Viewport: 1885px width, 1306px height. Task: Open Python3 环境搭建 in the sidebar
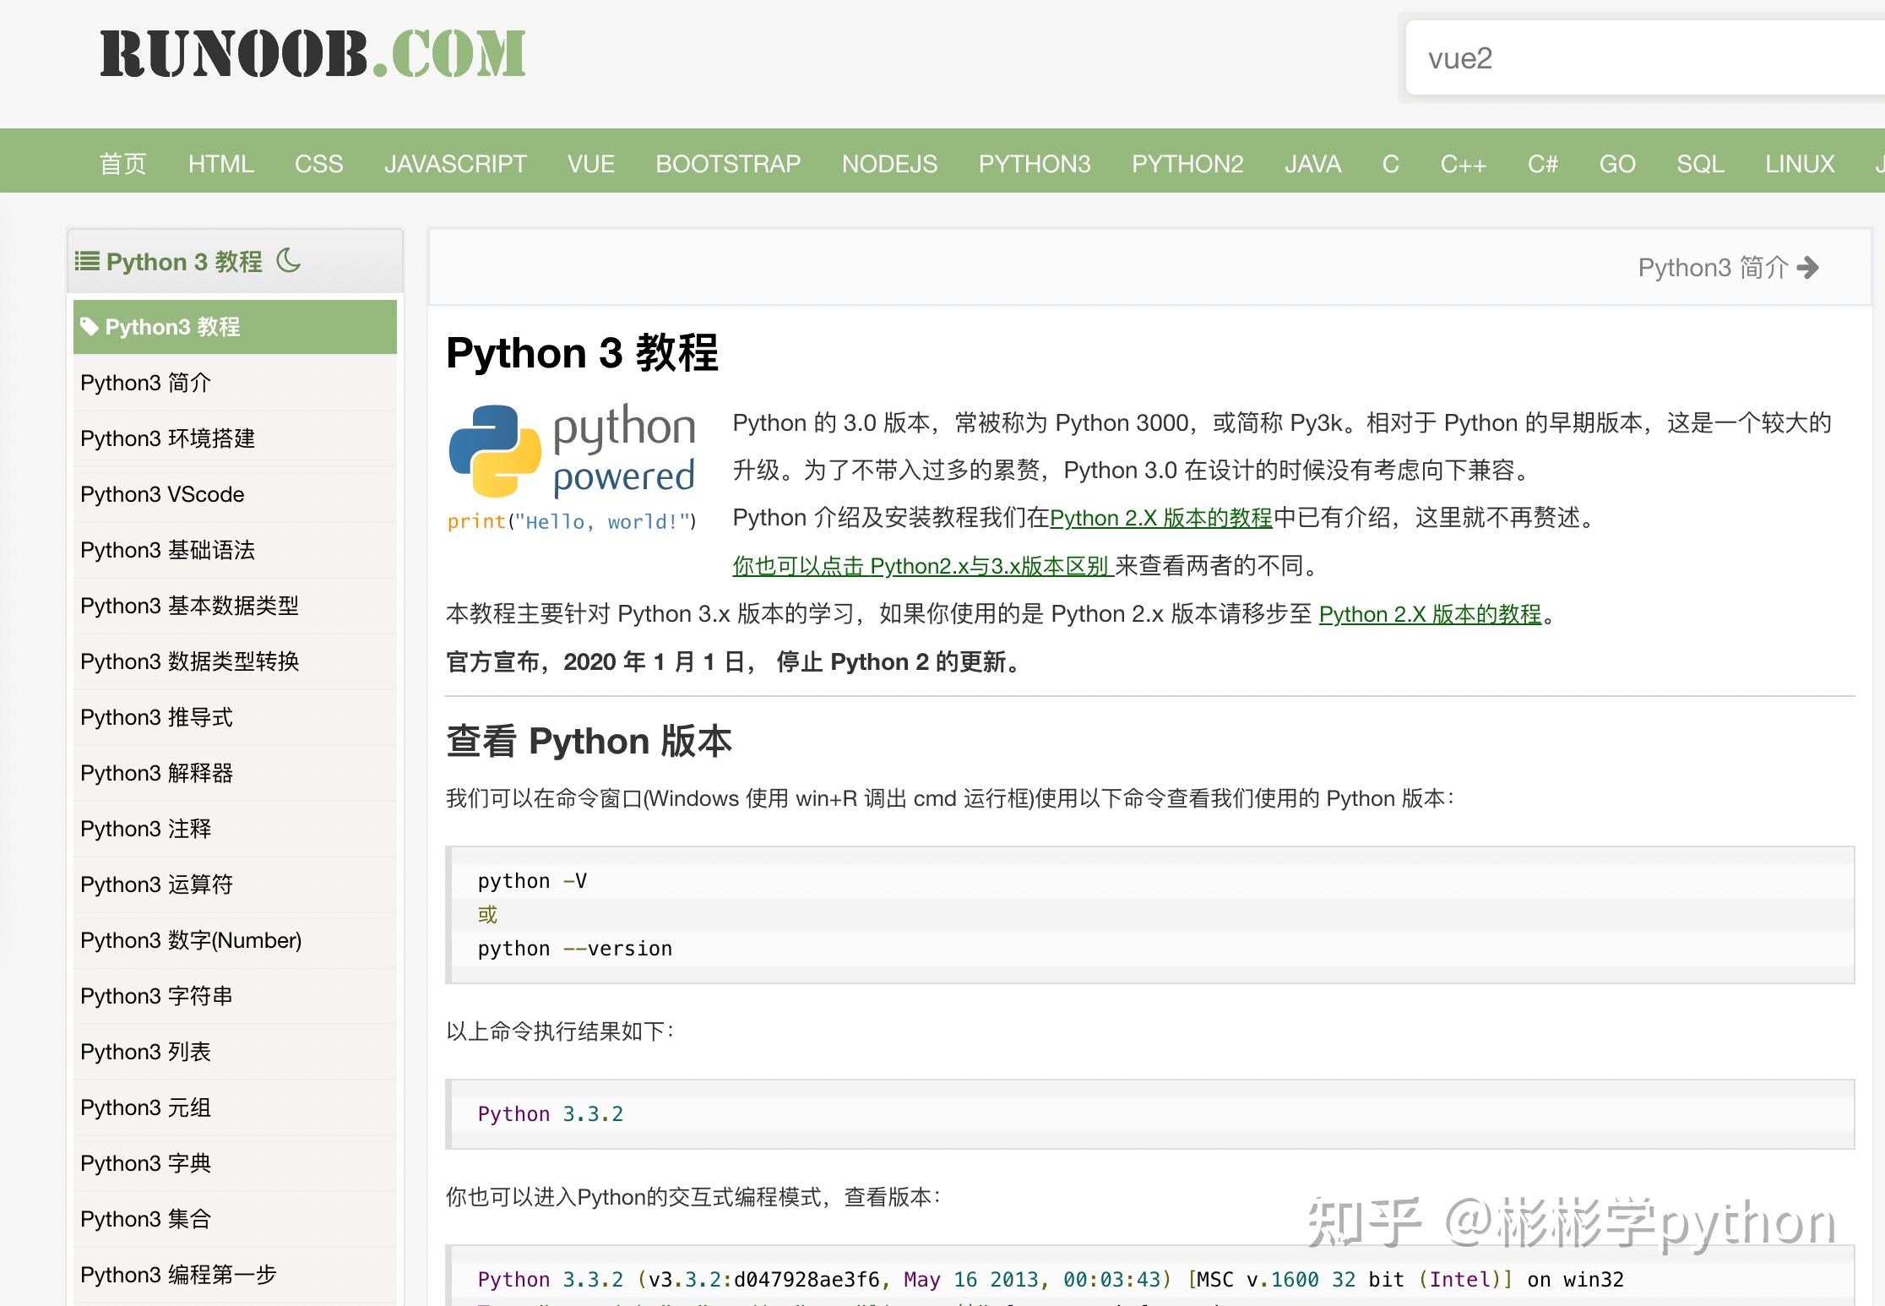(167, 438)
